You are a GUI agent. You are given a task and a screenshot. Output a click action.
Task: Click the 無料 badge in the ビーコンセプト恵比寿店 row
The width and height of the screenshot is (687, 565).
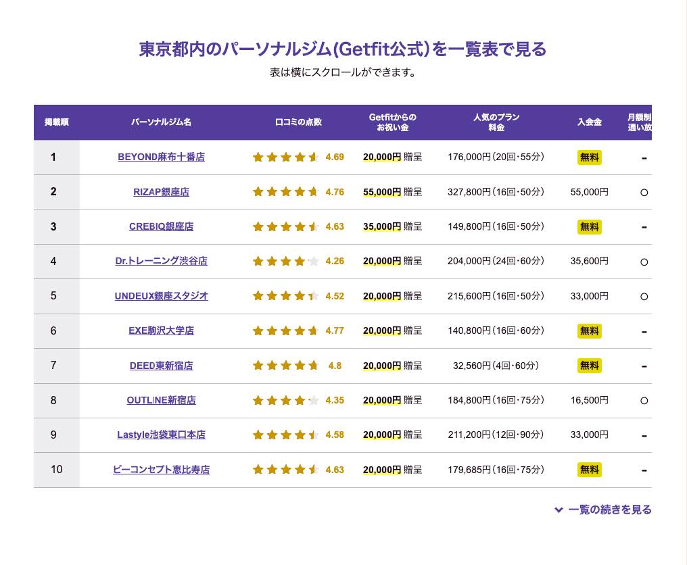click(x=590, y=470)
